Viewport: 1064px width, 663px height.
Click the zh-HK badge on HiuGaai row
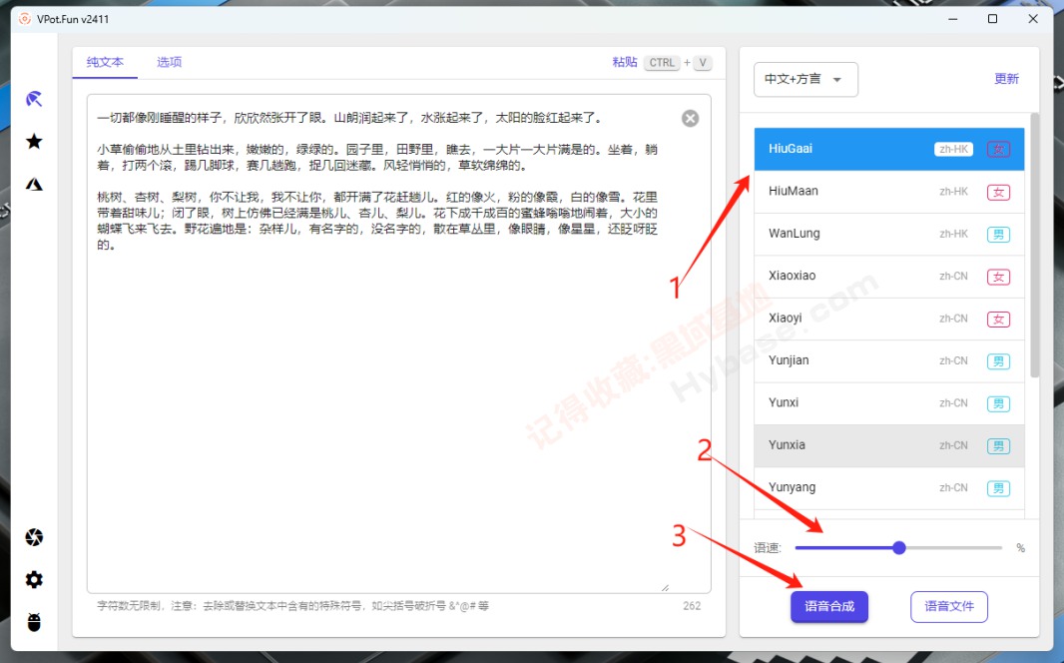coord(953,150)
